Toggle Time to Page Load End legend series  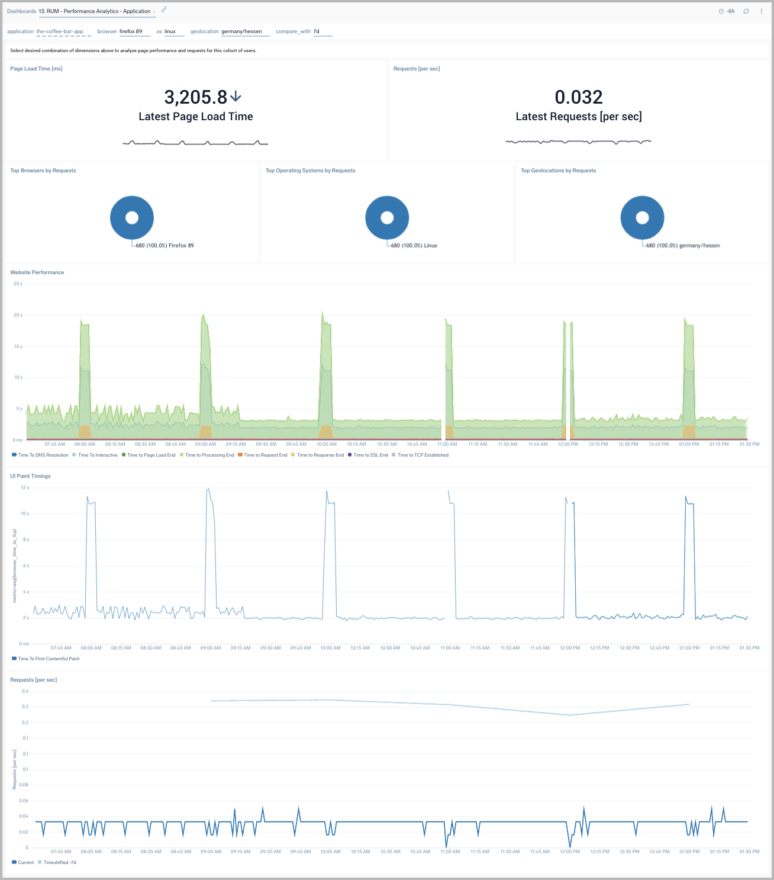(149, 455)
